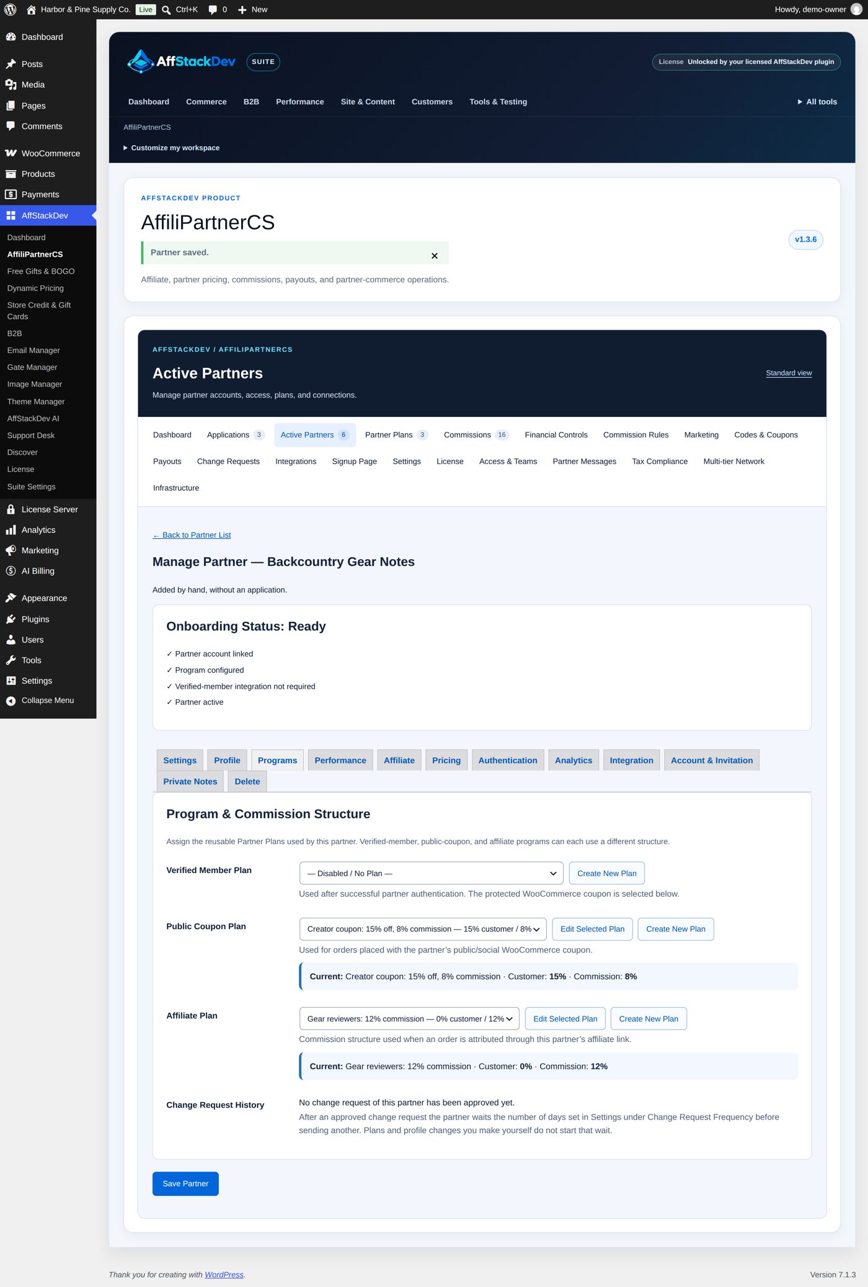Screen dimensions: 868x1287
Task: Open the Analytics bar chart icon
Action: coord(11,530)
